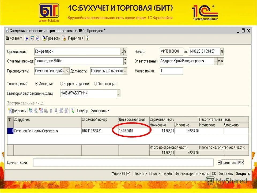Click the Дата составления cell 14.09.2010
Image resolution: width=257 pixels, height=193 pixels.
click(134, 131)
